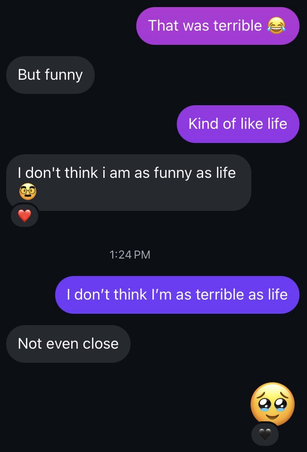
Task: Tap the red heart reaction badge
Action: [24, 216]
